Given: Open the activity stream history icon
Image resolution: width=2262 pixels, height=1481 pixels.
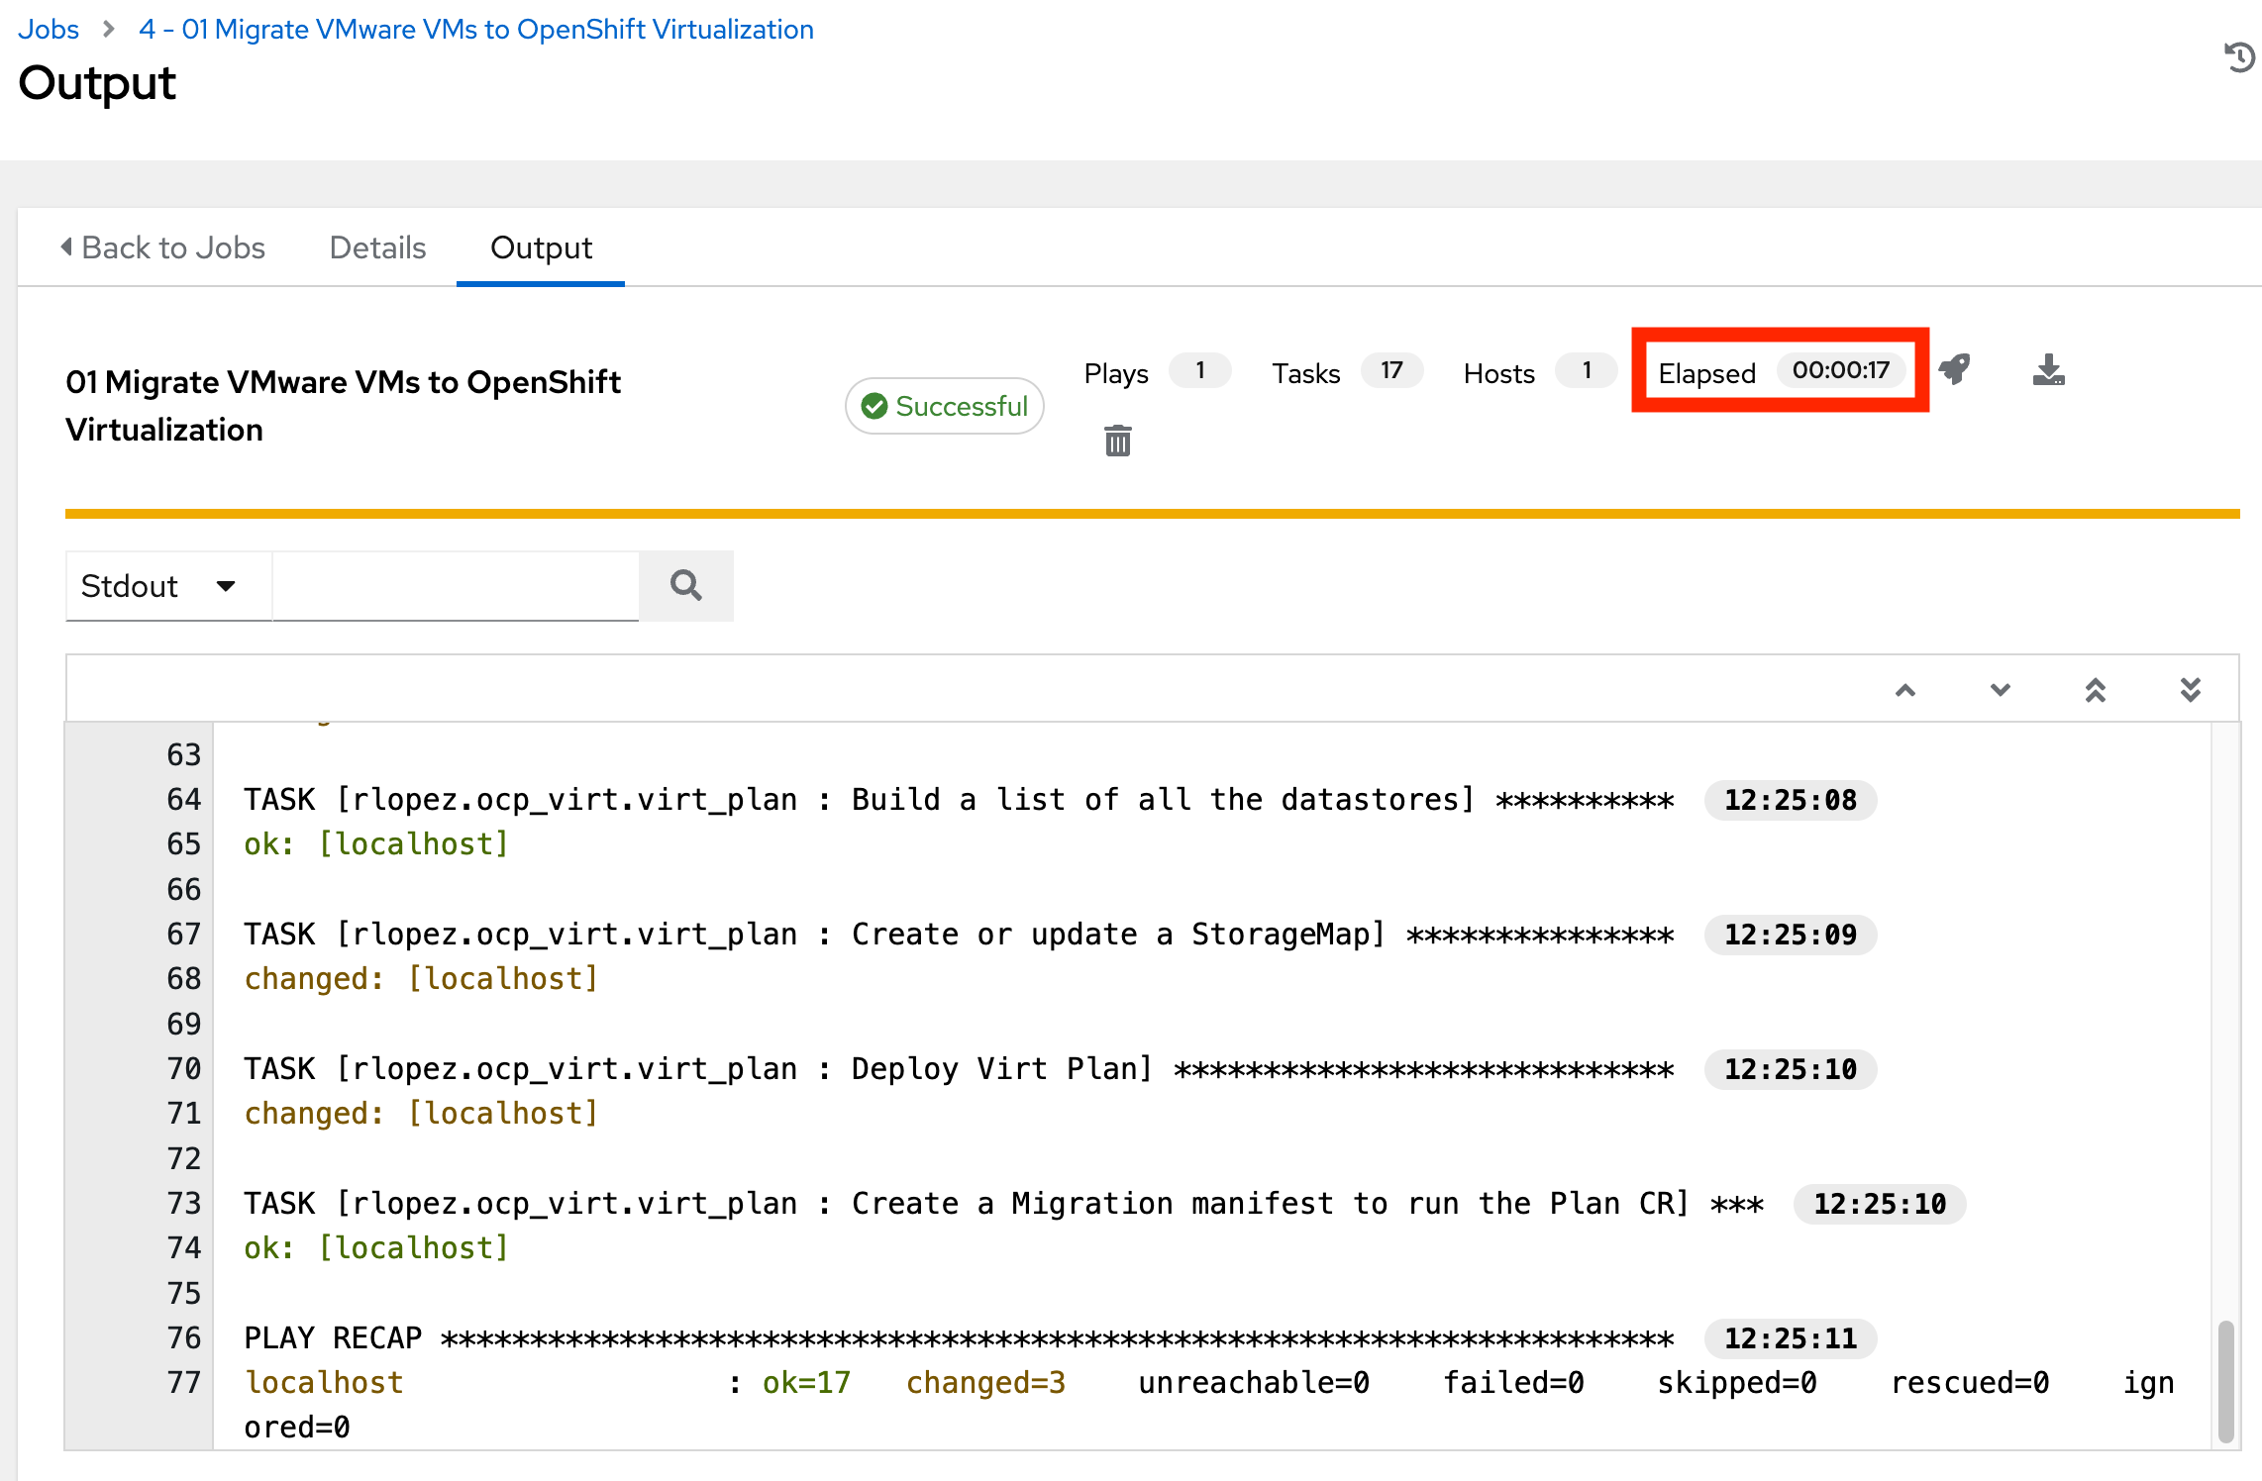Looking at the screenshot, I should click(x=2238, y=56).
